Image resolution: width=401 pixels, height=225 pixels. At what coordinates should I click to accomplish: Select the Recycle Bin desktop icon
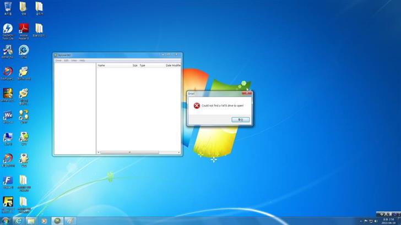click(x=8, y=8)
